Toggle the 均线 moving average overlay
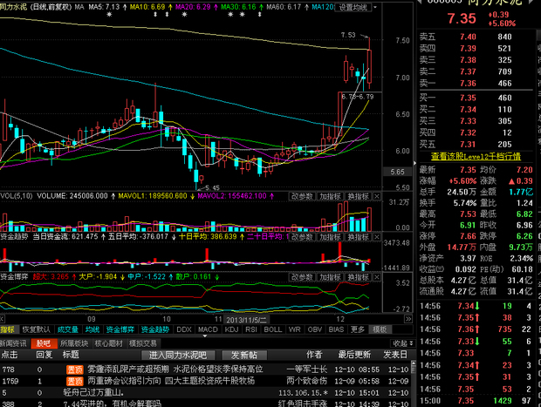The image size is (541, 407). pyautogui.click(x=92, y=329)
